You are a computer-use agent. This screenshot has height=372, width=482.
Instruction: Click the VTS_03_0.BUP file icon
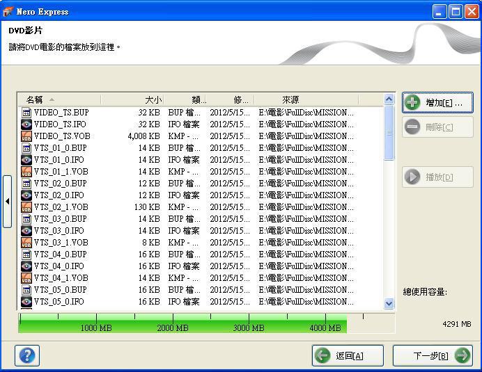(x=26, y=219)
